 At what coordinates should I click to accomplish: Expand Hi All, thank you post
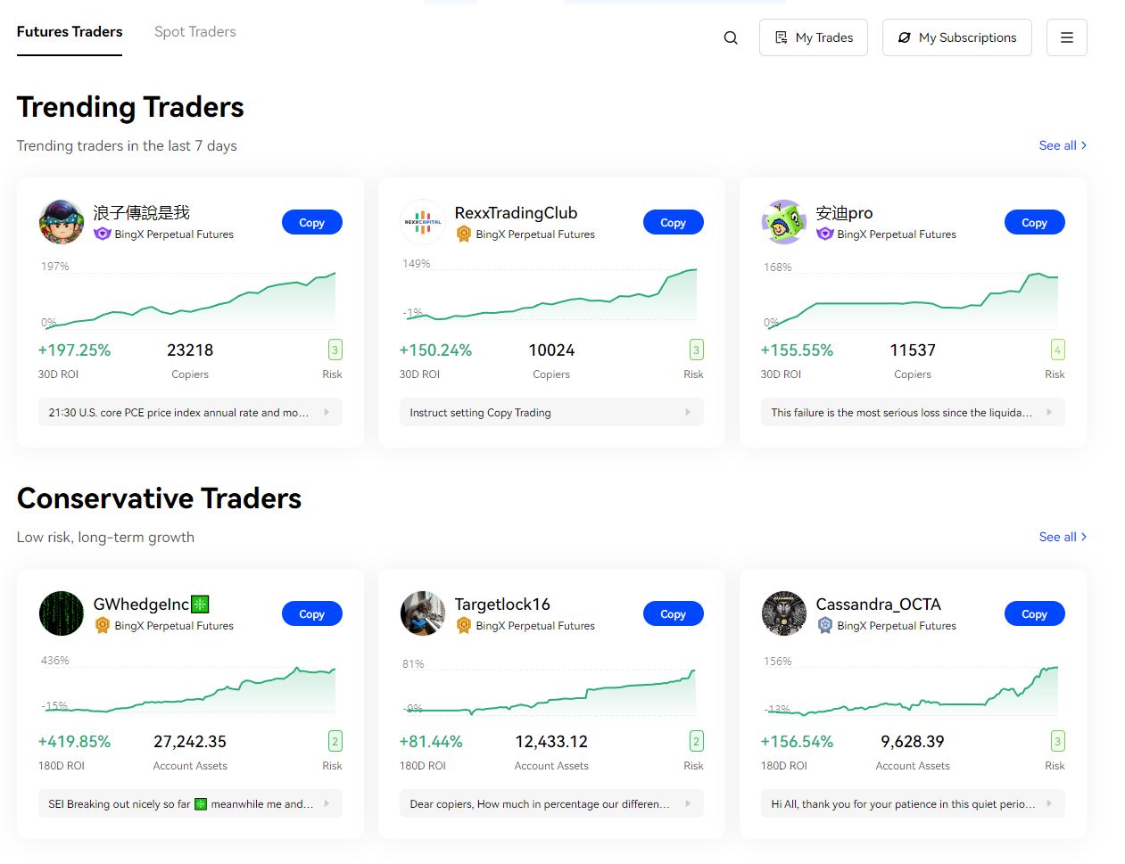click(x=913, y=803)
